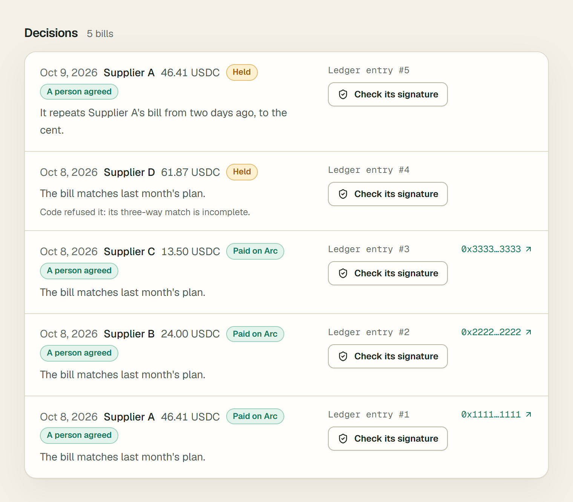Click shield icon for Ledger entry #5

(343, 94)
